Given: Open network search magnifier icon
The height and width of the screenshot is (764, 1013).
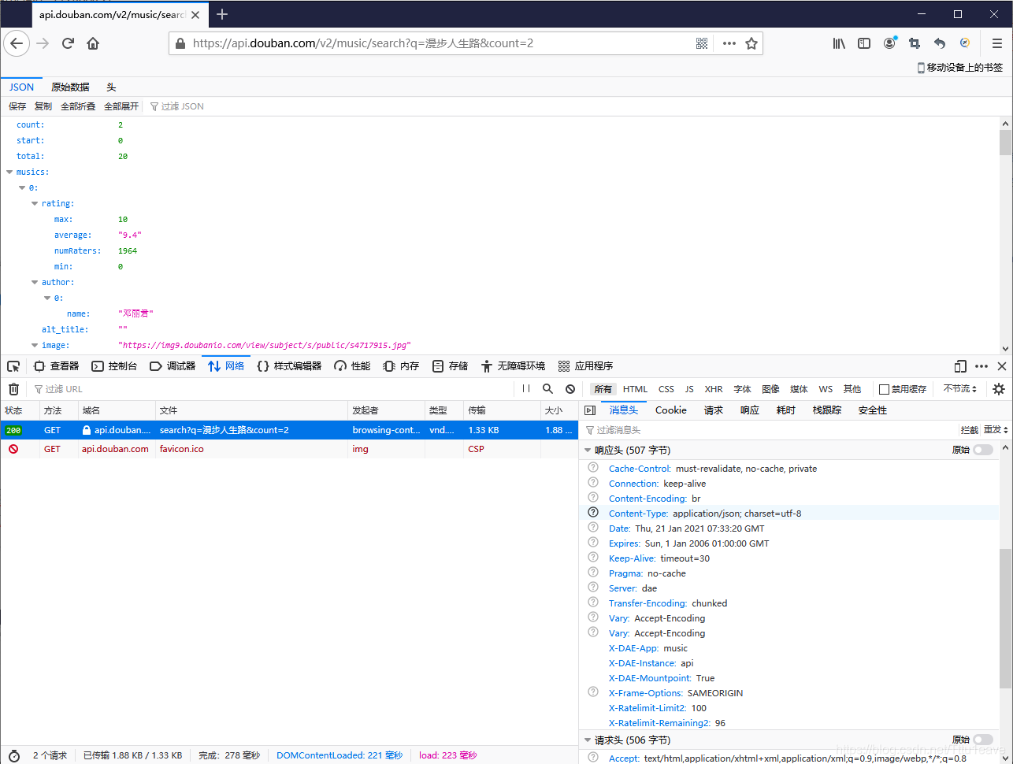Looking at the screenshot, I should click(x=548, y=389).
